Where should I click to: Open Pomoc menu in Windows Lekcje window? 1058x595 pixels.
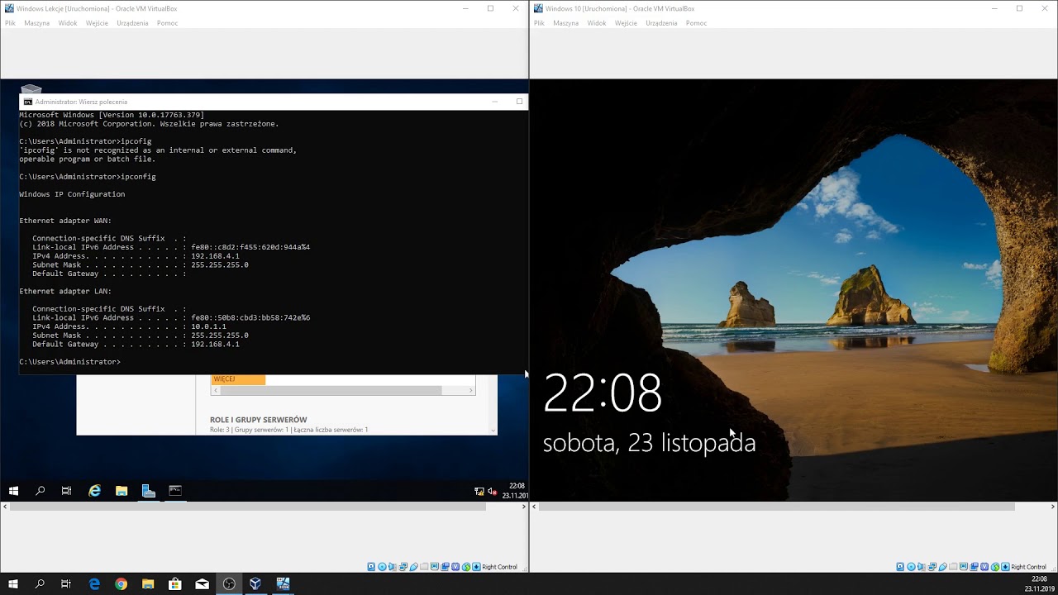click(167, 23)
